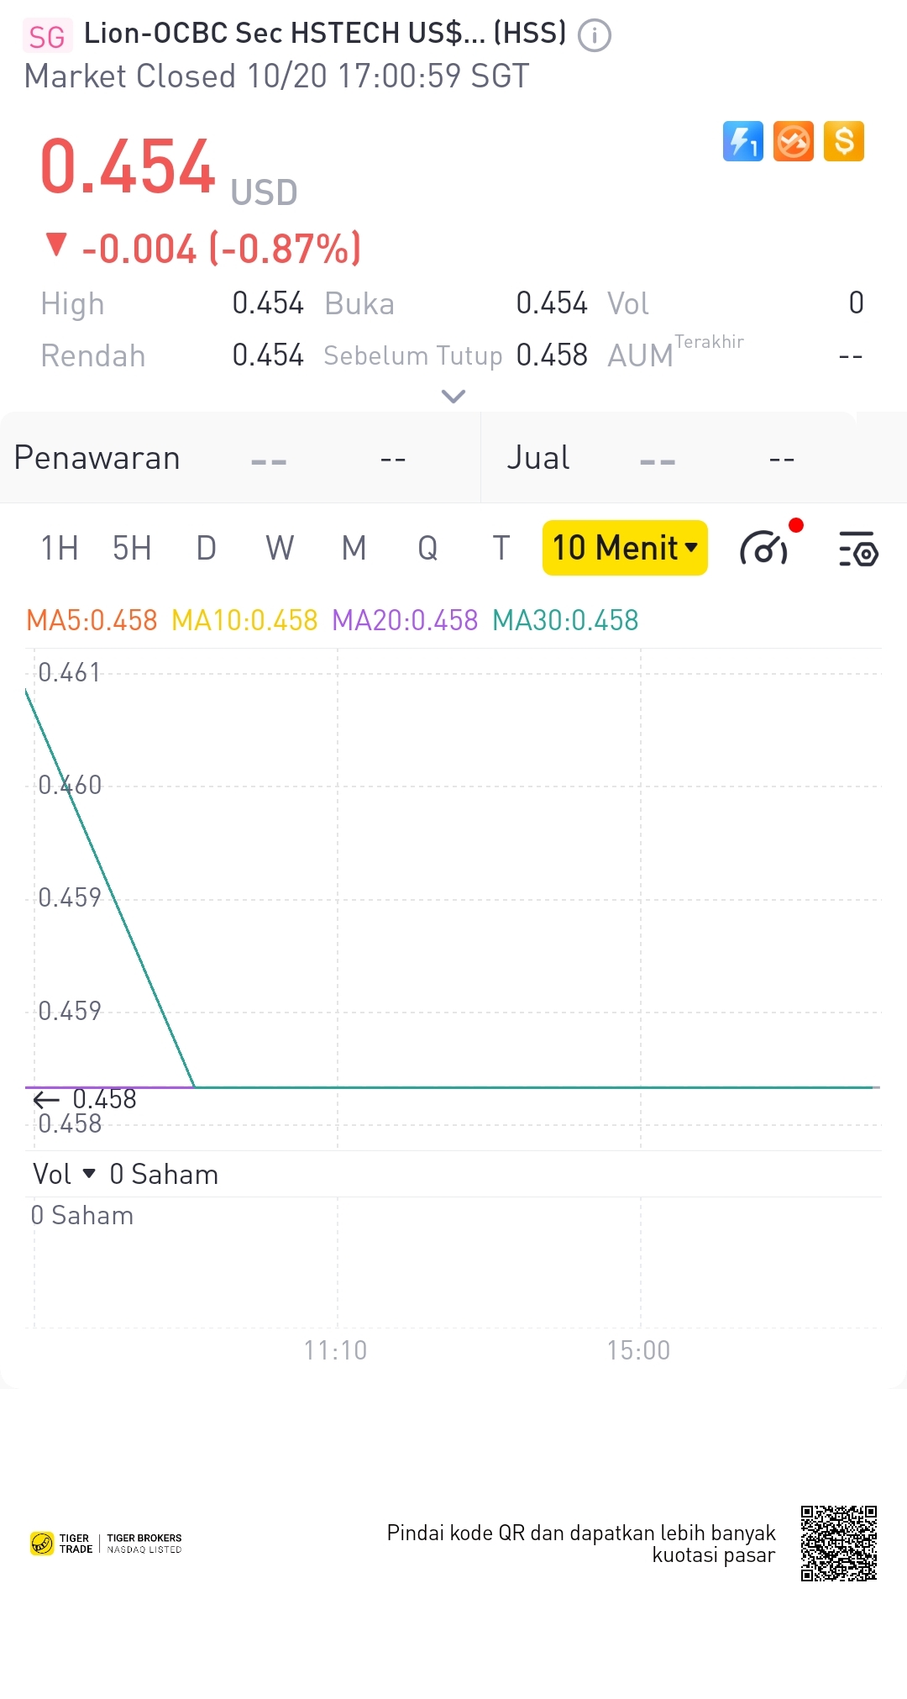Tap the info icon beside HSS title

595,35
